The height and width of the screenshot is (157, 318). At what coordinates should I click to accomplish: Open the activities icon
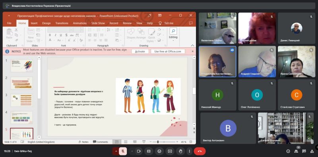tap(312, 151)
